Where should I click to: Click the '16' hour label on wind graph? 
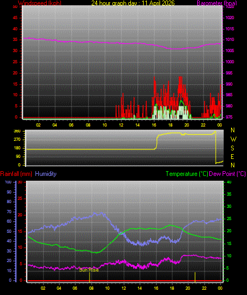[154, 125]
